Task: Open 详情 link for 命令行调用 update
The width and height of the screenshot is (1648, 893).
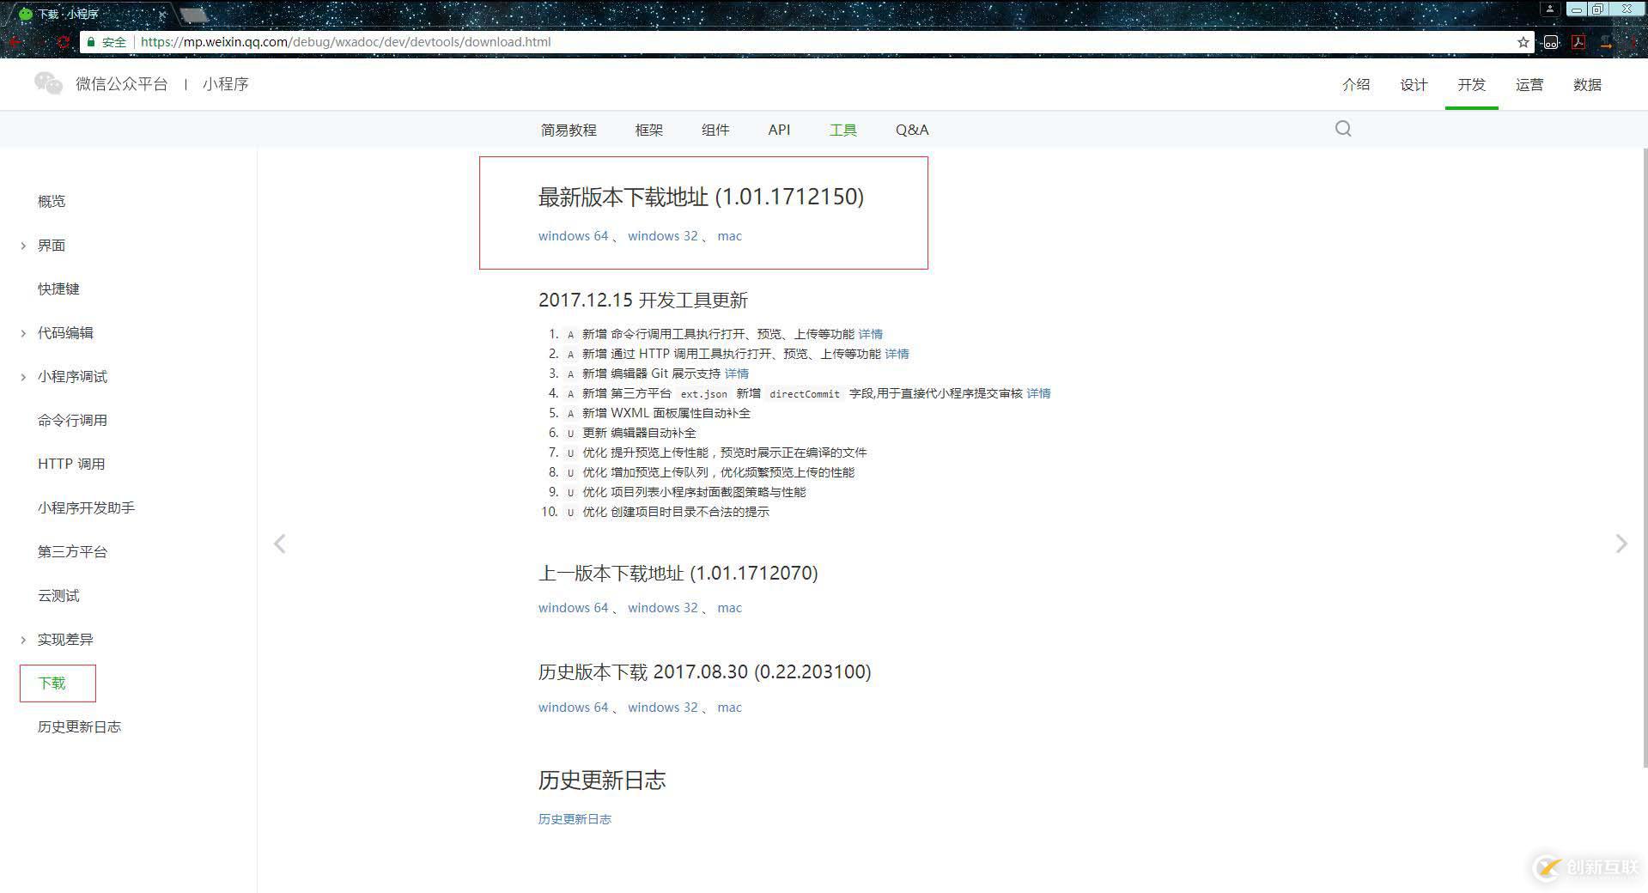Action: coord(870,334)
